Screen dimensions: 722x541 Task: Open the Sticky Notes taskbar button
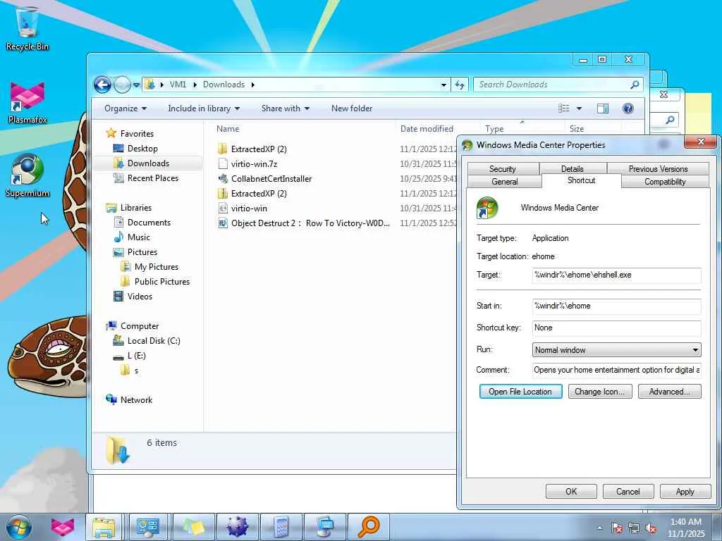click(x=193, y=527)
